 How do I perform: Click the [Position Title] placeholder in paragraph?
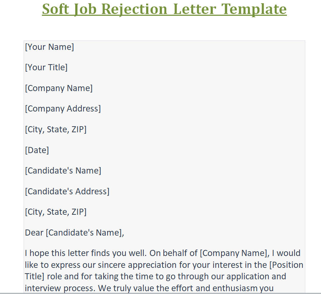tap(283, 265)
